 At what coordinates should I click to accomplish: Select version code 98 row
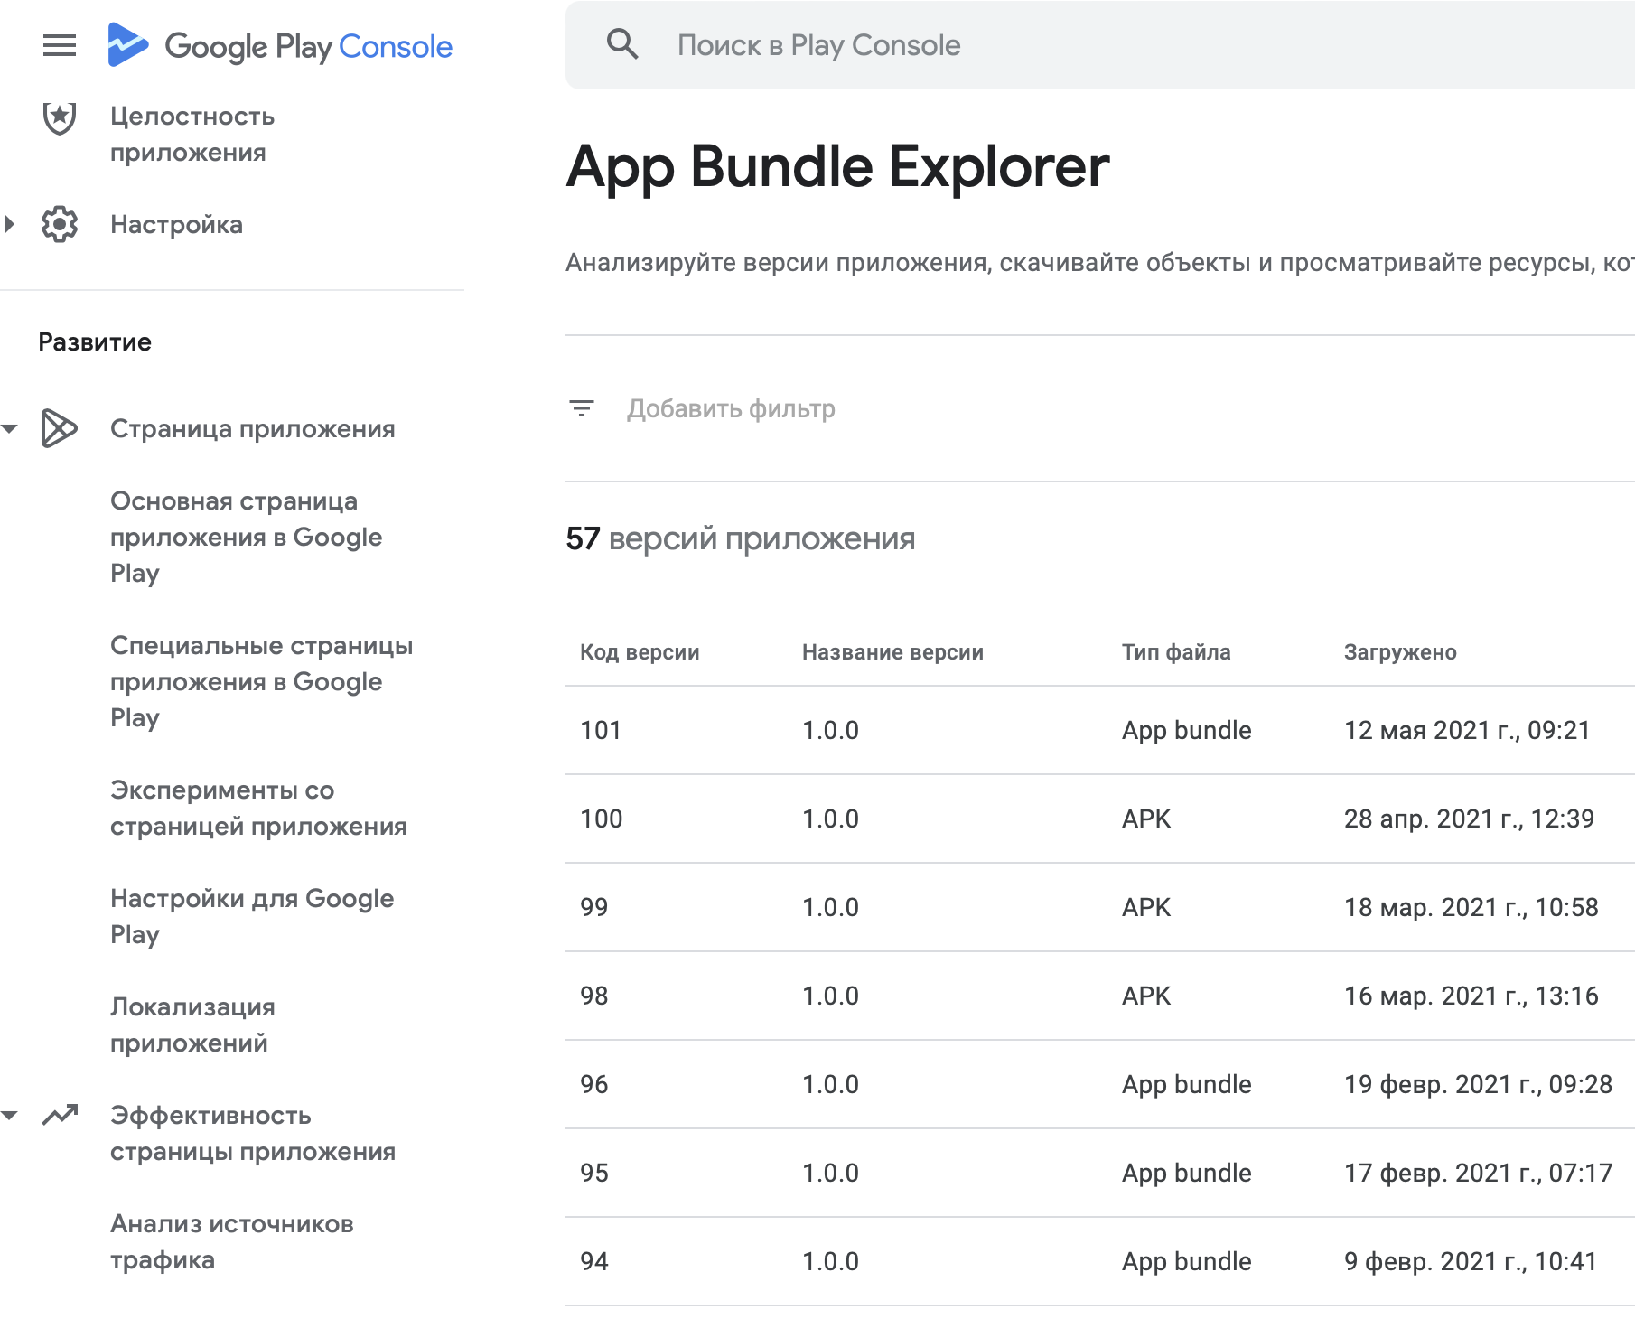[x=1100, y=996]
